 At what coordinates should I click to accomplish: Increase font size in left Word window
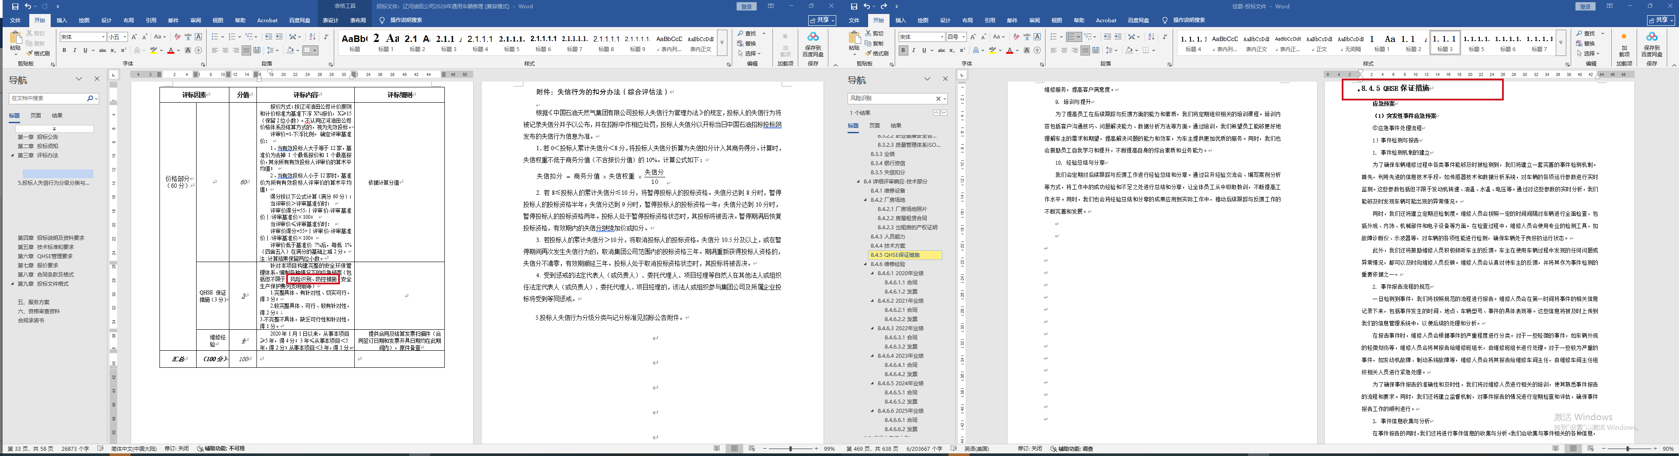pyautogui.click(x=134, y=37)
